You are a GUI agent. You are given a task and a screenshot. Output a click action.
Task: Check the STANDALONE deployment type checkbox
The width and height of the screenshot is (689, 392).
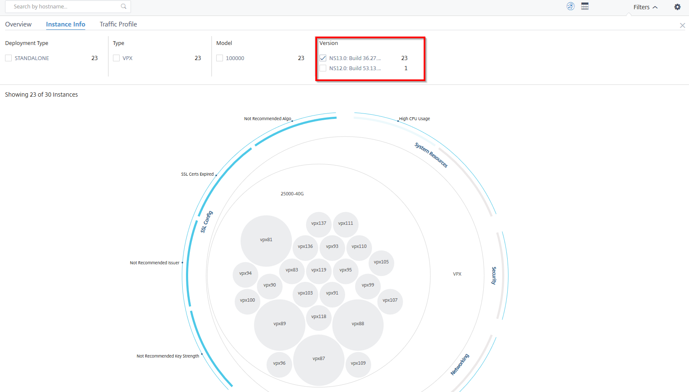[8, 58]
